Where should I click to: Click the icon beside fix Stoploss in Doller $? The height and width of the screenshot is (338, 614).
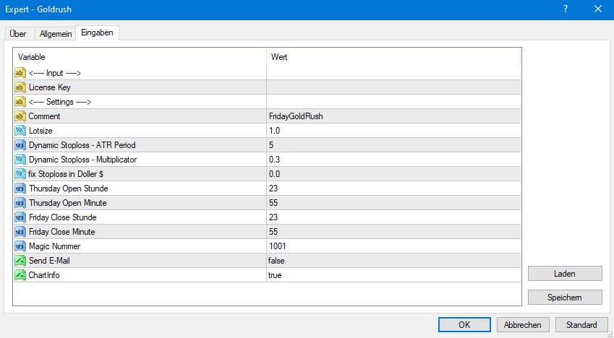(20, 174)
